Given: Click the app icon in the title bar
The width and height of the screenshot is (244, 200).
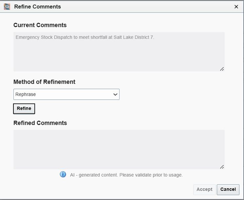Looking at the screenshot, I should 7,7.
